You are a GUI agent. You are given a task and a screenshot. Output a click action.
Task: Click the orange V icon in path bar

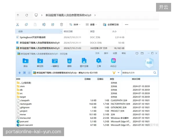(114, 73)
